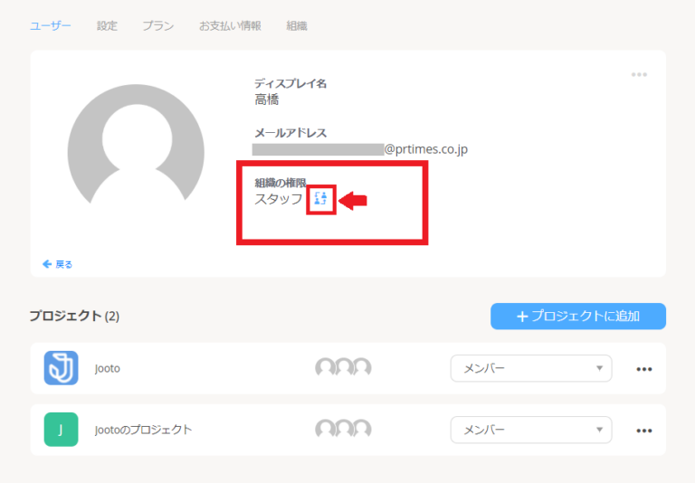Open three-dot menu for jooto project row
This screenshot has width=695, height=483.
644,369
